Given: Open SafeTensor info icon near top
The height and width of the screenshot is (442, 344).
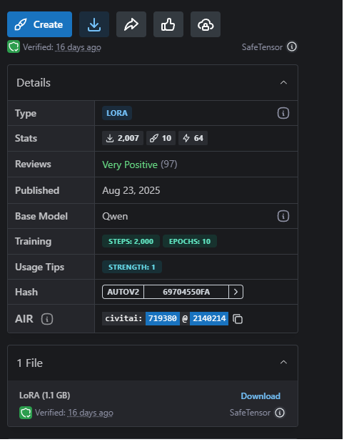Looking at the screenshot, I should point(292,46).
